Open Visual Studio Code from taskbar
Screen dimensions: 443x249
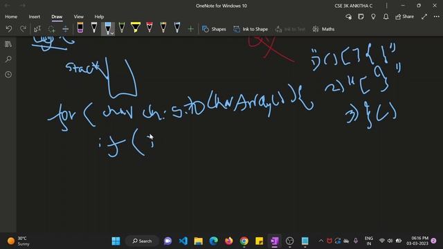[183, 241]
